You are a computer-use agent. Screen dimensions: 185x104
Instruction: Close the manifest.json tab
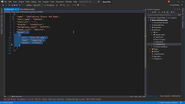[x=18, y=9]
